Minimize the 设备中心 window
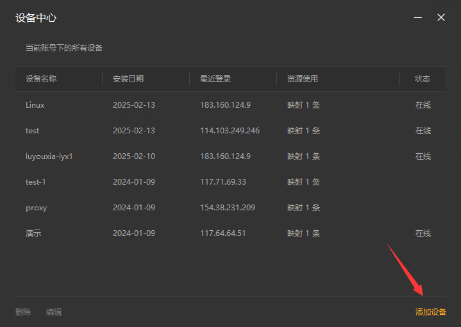461x327 pixels. (418, 18)
